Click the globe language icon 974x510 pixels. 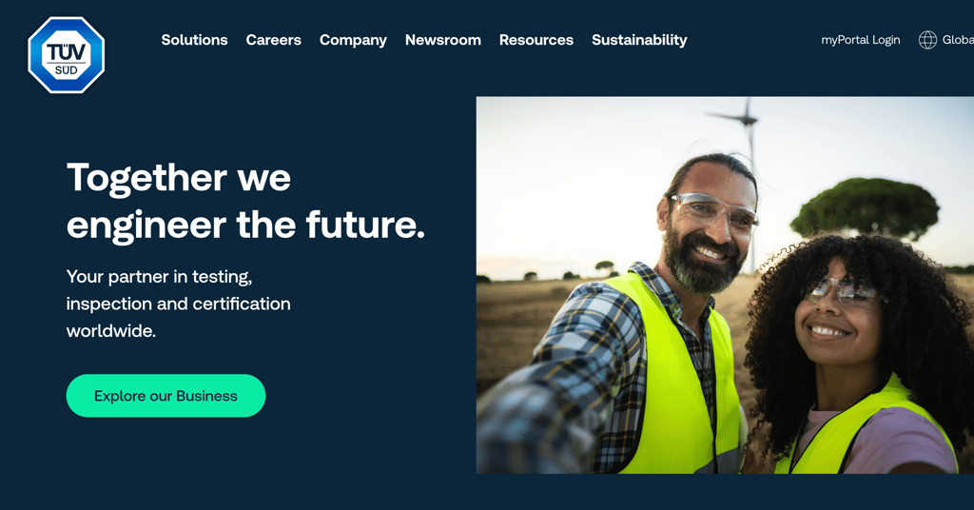click(927, 40)
